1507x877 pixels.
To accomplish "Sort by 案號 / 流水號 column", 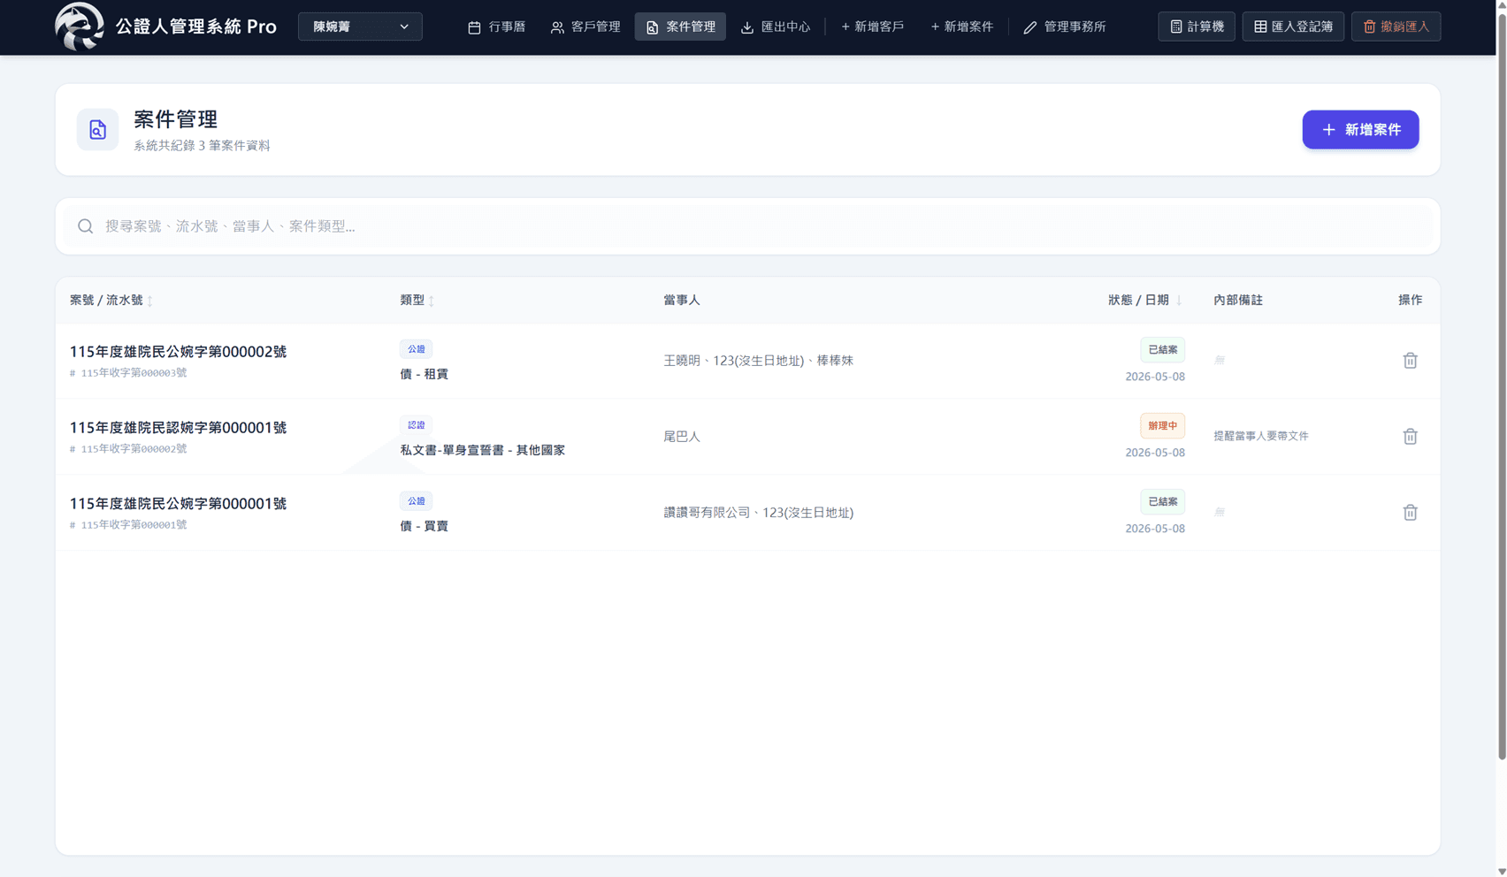I will (111, 300).
